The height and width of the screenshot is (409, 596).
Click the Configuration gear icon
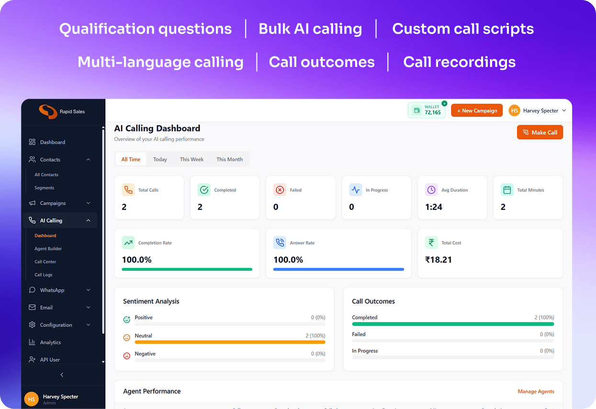click(32, 325)
